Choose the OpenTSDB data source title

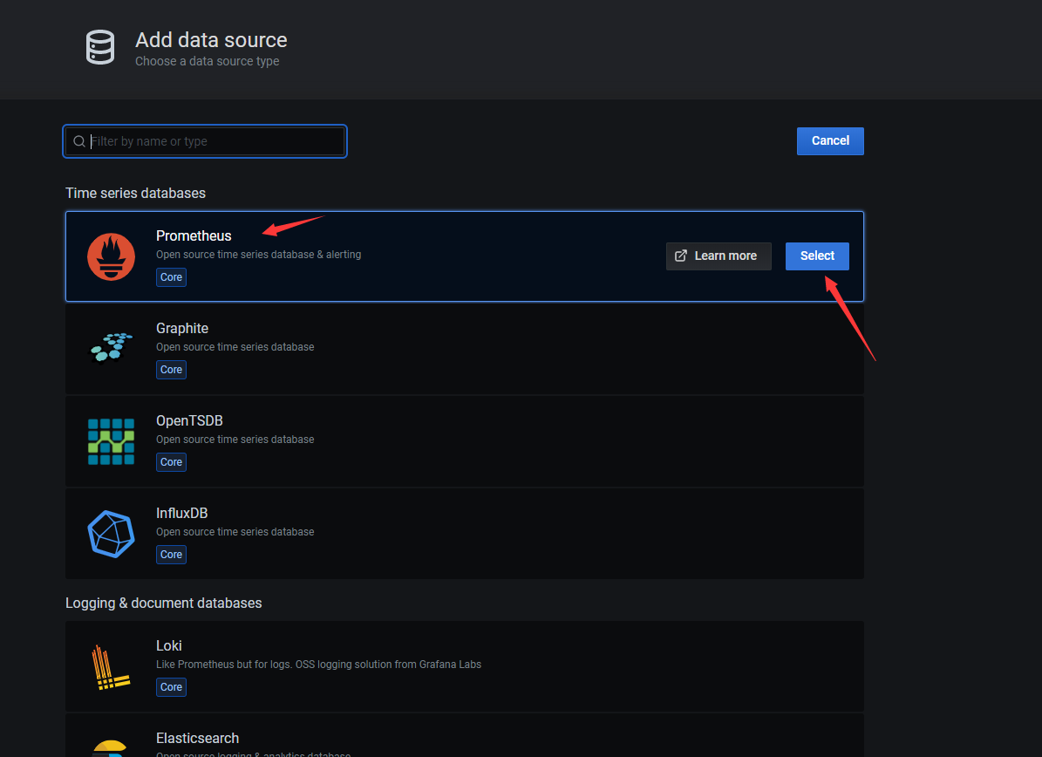(189, 420)
